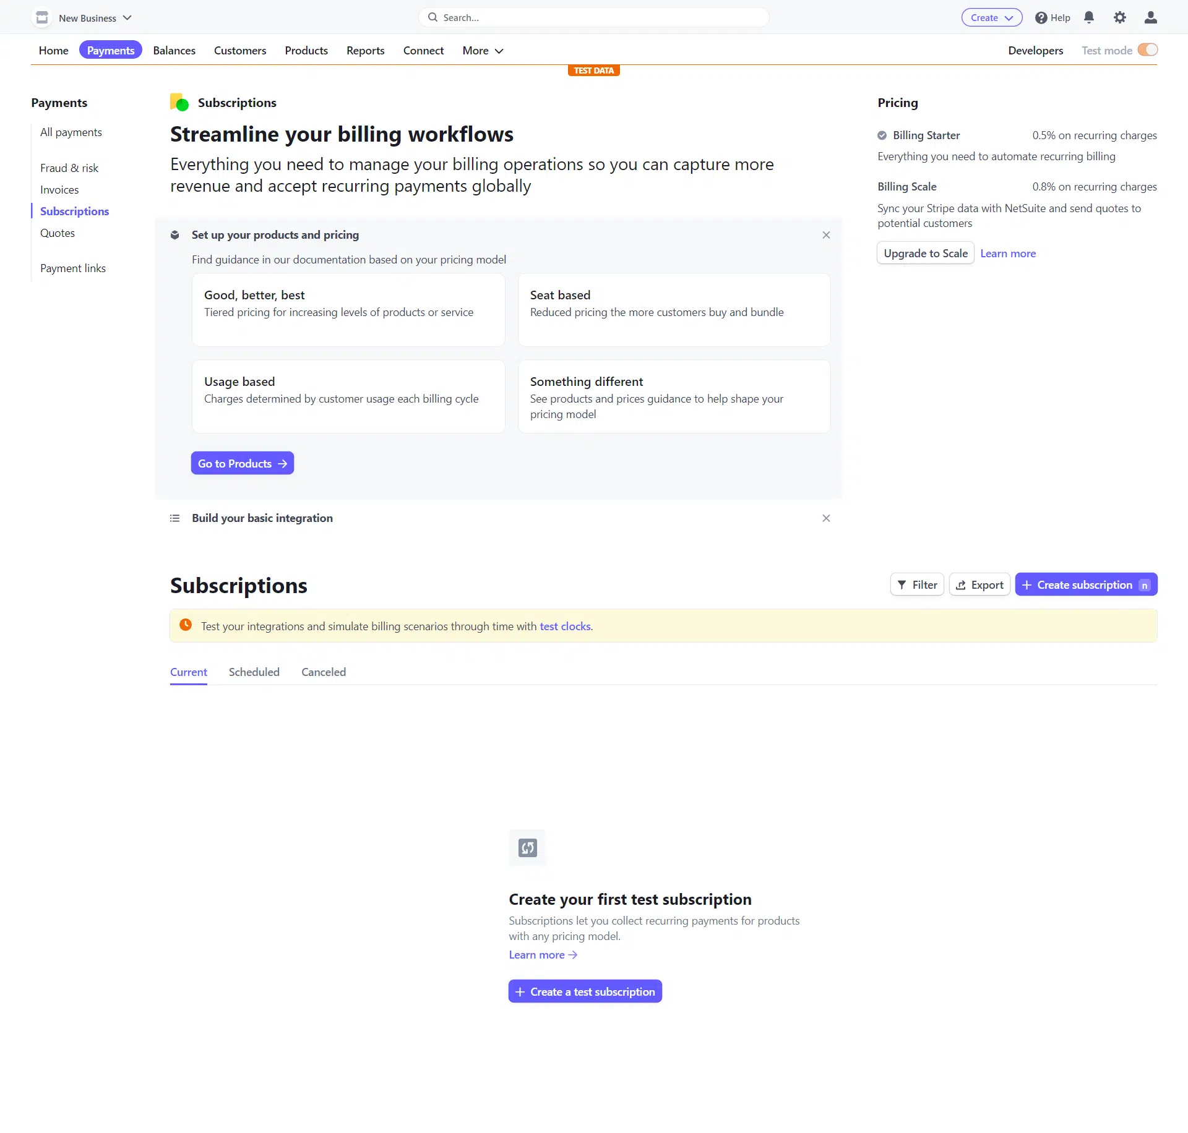Open the Pricing Learn more link
This screenshot has width=1188, height=1133.
click(1008, 254)
